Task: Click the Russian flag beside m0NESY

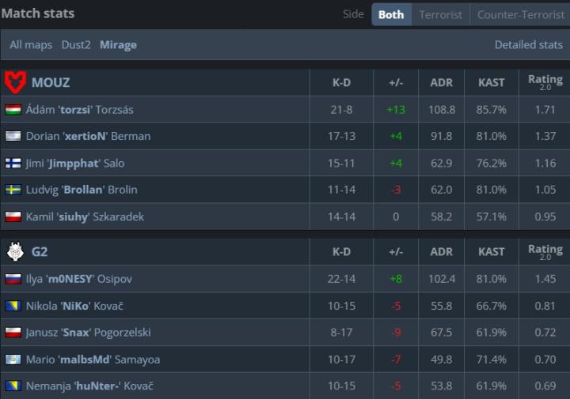Action: pos(13,279)
